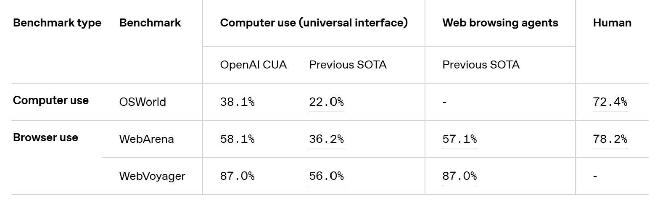Select the Web browsing agents header

click(x=500, y=23)
